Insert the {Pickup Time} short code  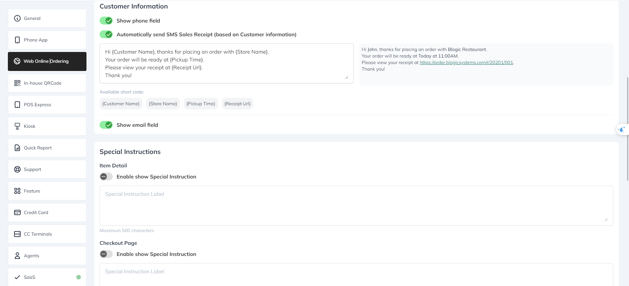[x=200, y=104]
